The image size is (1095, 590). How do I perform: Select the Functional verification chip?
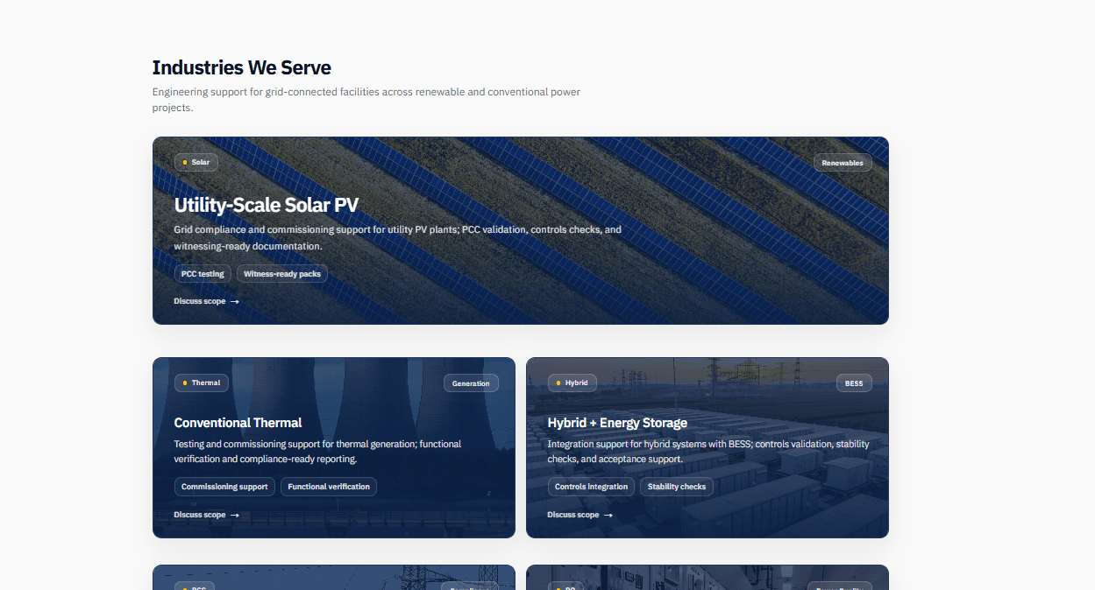point(329,487)
